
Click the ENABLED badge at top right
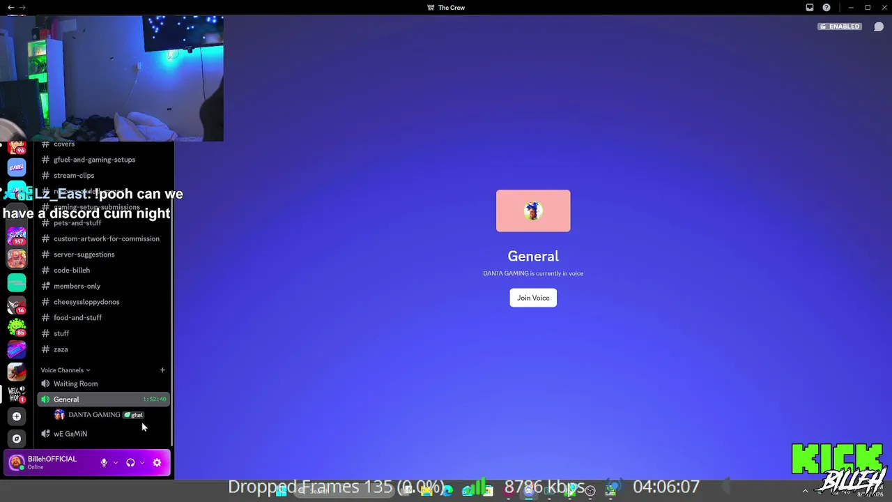click(x=840, y=26)
